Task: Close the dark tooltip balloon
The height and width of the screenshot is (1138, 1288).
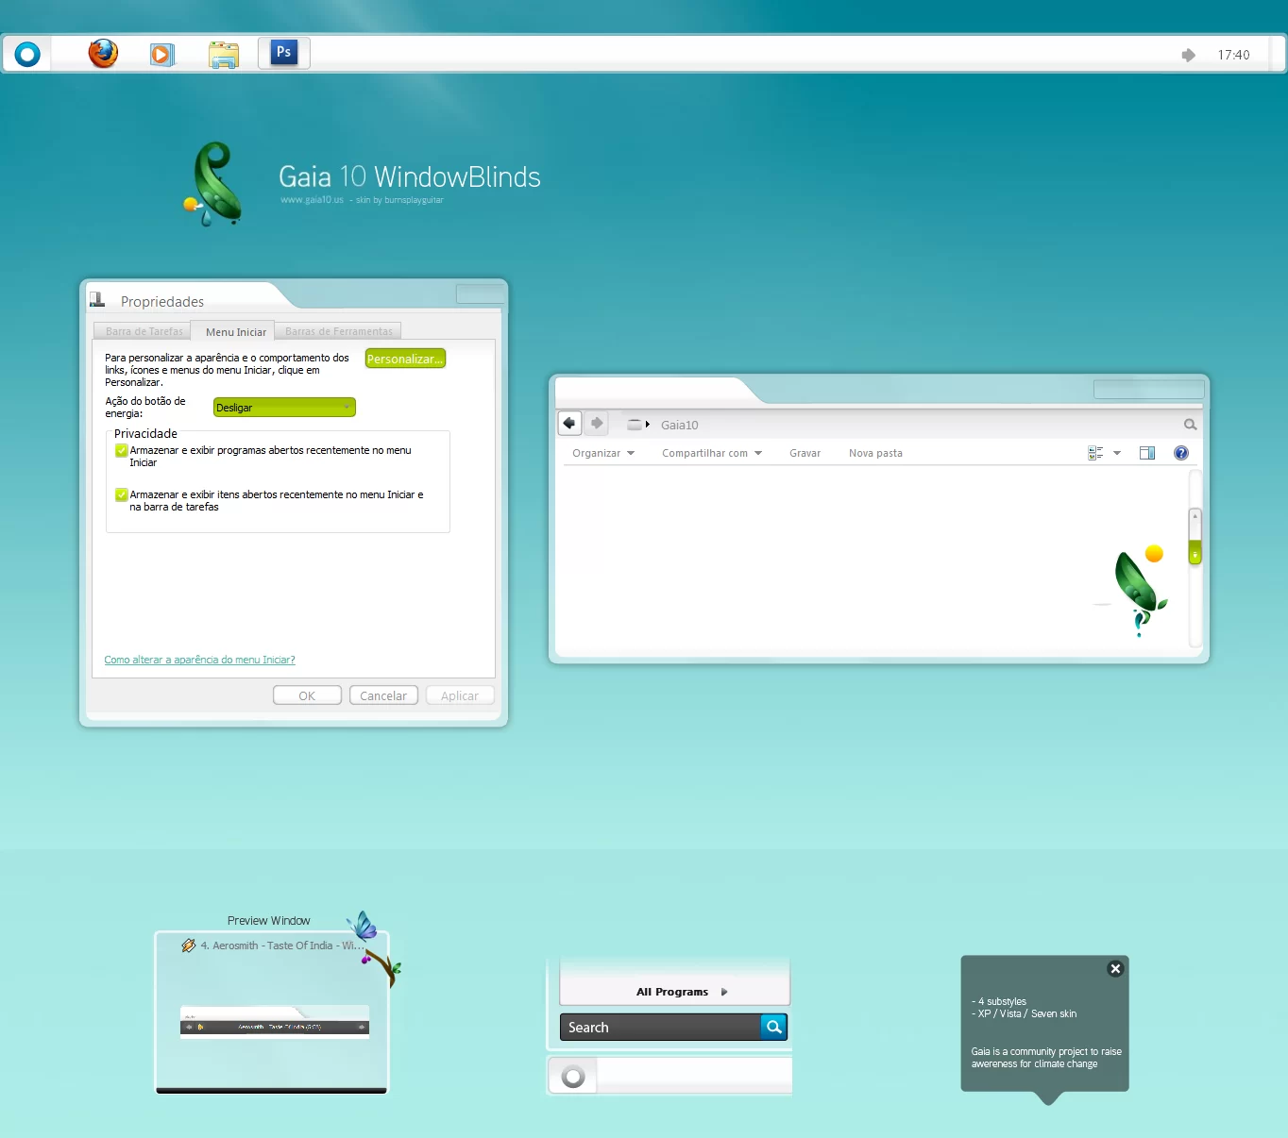Action: click(x=1115, y=968)
